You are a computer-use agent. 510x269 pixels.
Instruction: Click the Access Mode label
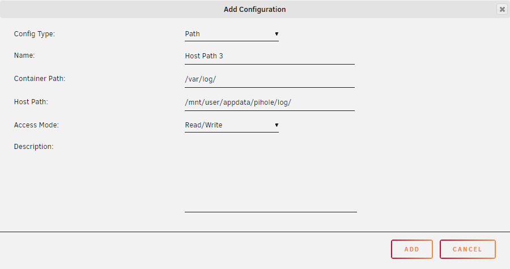pyautogui.click(x=36, y=125)
